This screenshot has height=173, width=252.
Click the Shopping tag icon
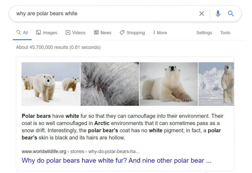[122, 33]
